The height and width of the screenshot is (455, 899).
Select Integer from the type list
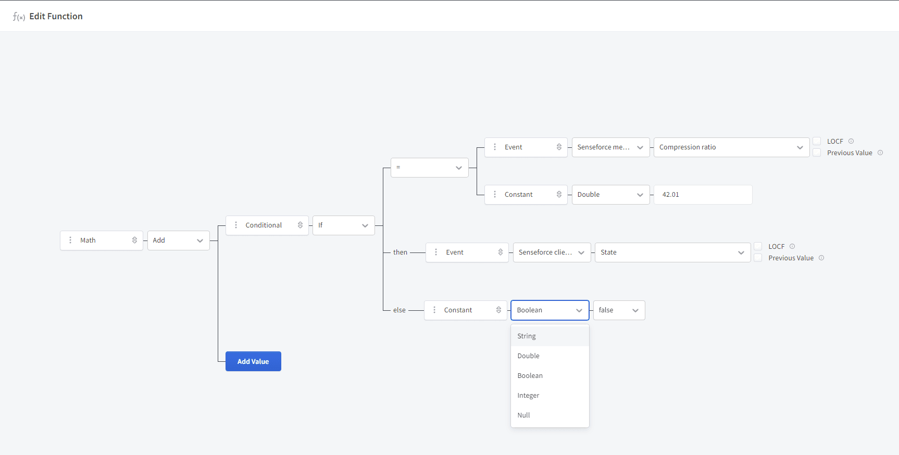click(550, 396)
